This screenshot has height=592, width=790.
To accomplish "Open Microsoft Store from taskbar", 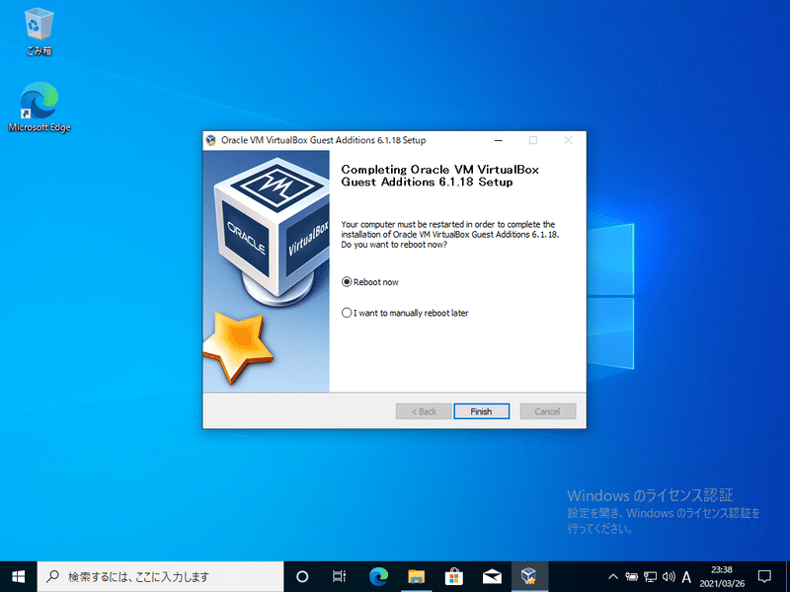I will tap(454, 576).
